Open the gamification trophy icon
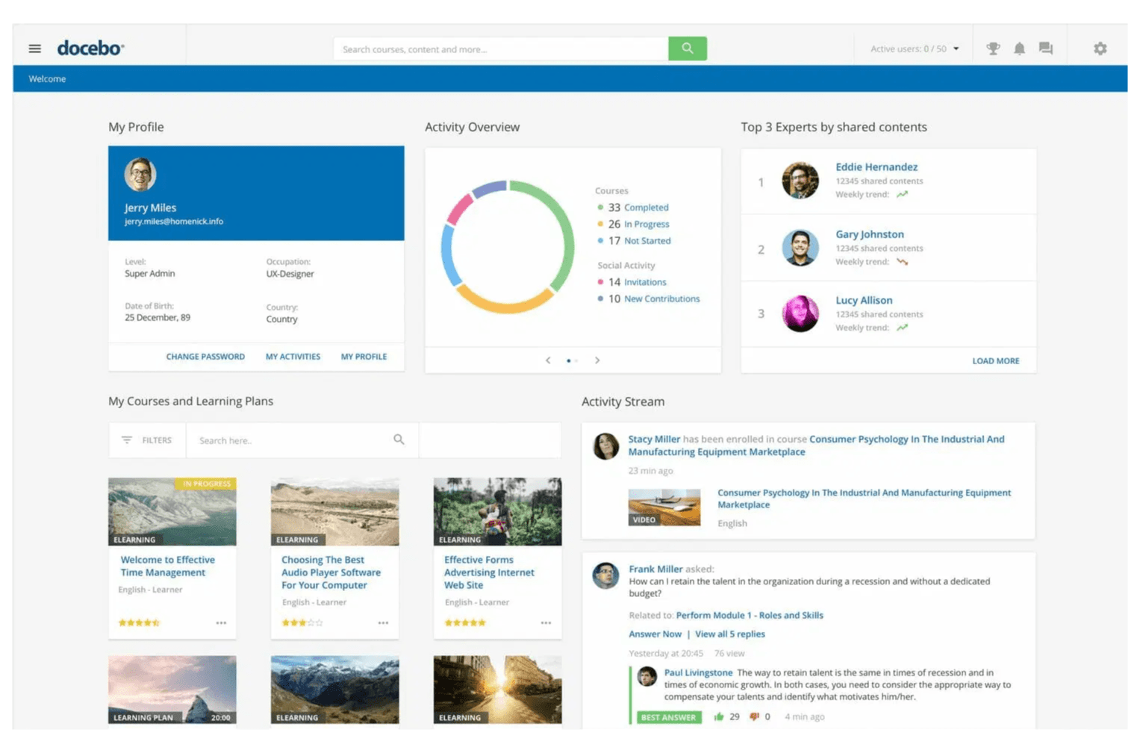 (x=992, y=48)
